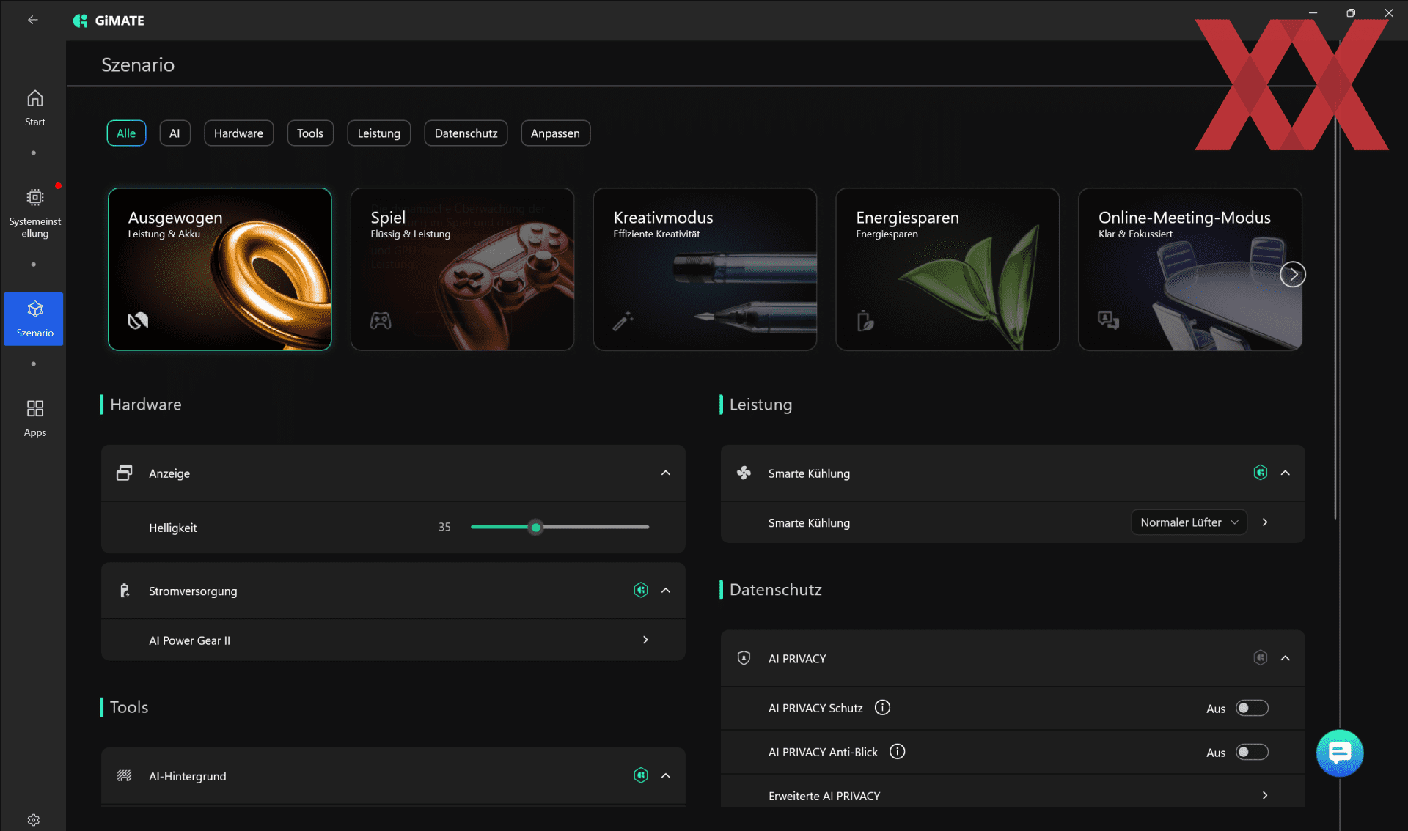The width and height of the screenshot is (1408, 831).
Task: Turn on AI PRIVACY Anti-Blick switch
Action: [1252, 752]
